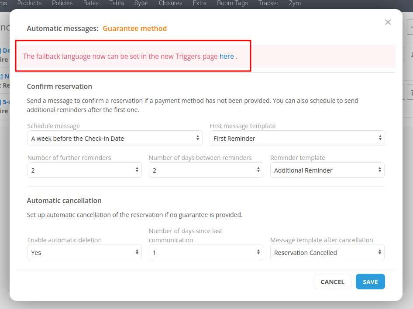The image size is (413, 309).
Task: Change Number of days between reminders
Action: point(206,170)
